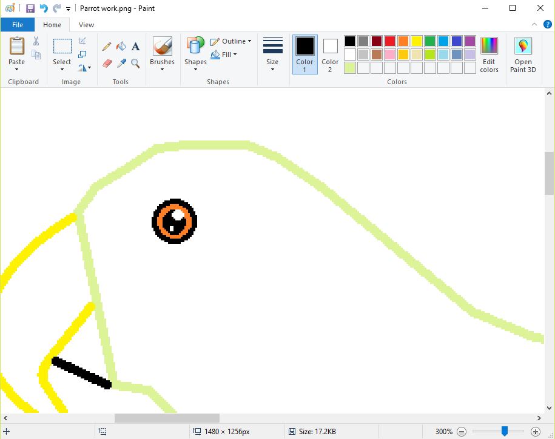Image resolution: width=555 pixels, height=439 pixels.
Task: Open Customize Quick Access Toolbar arrow
Action: (69, 9)
